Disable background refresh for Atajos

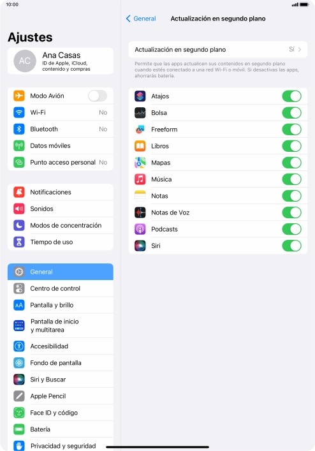coord(291,96)
